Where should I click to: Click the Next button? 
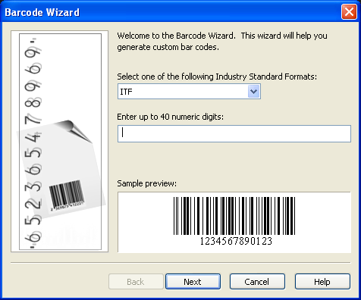[x=193, y=281]
